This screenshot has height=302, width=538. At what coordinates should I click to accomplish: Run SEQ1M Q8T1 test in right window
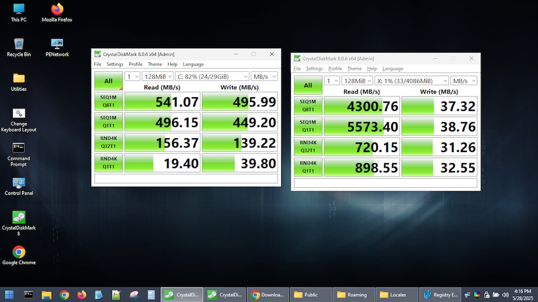[x=308, y=106]
